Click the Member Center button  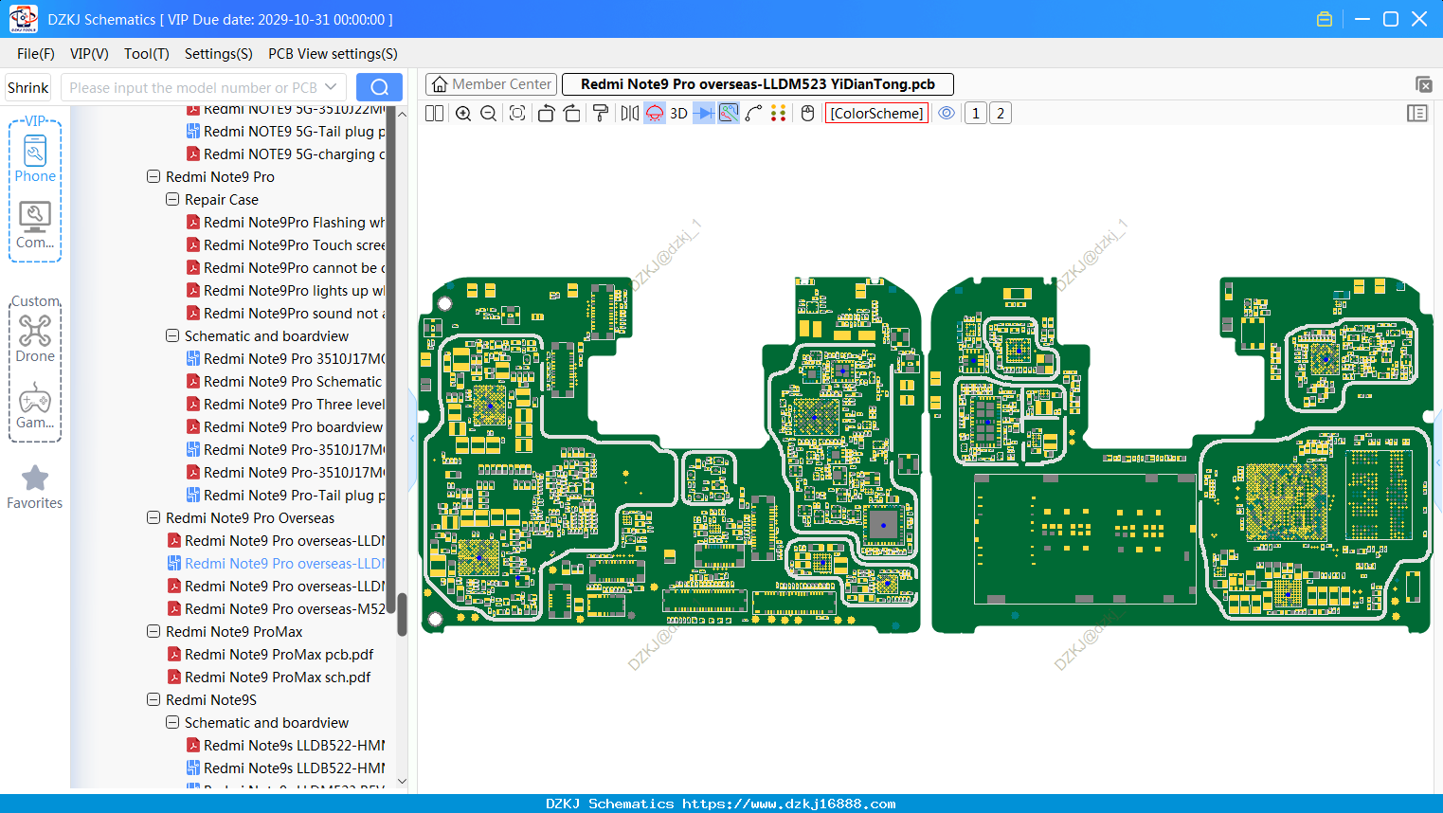(491, 84)
